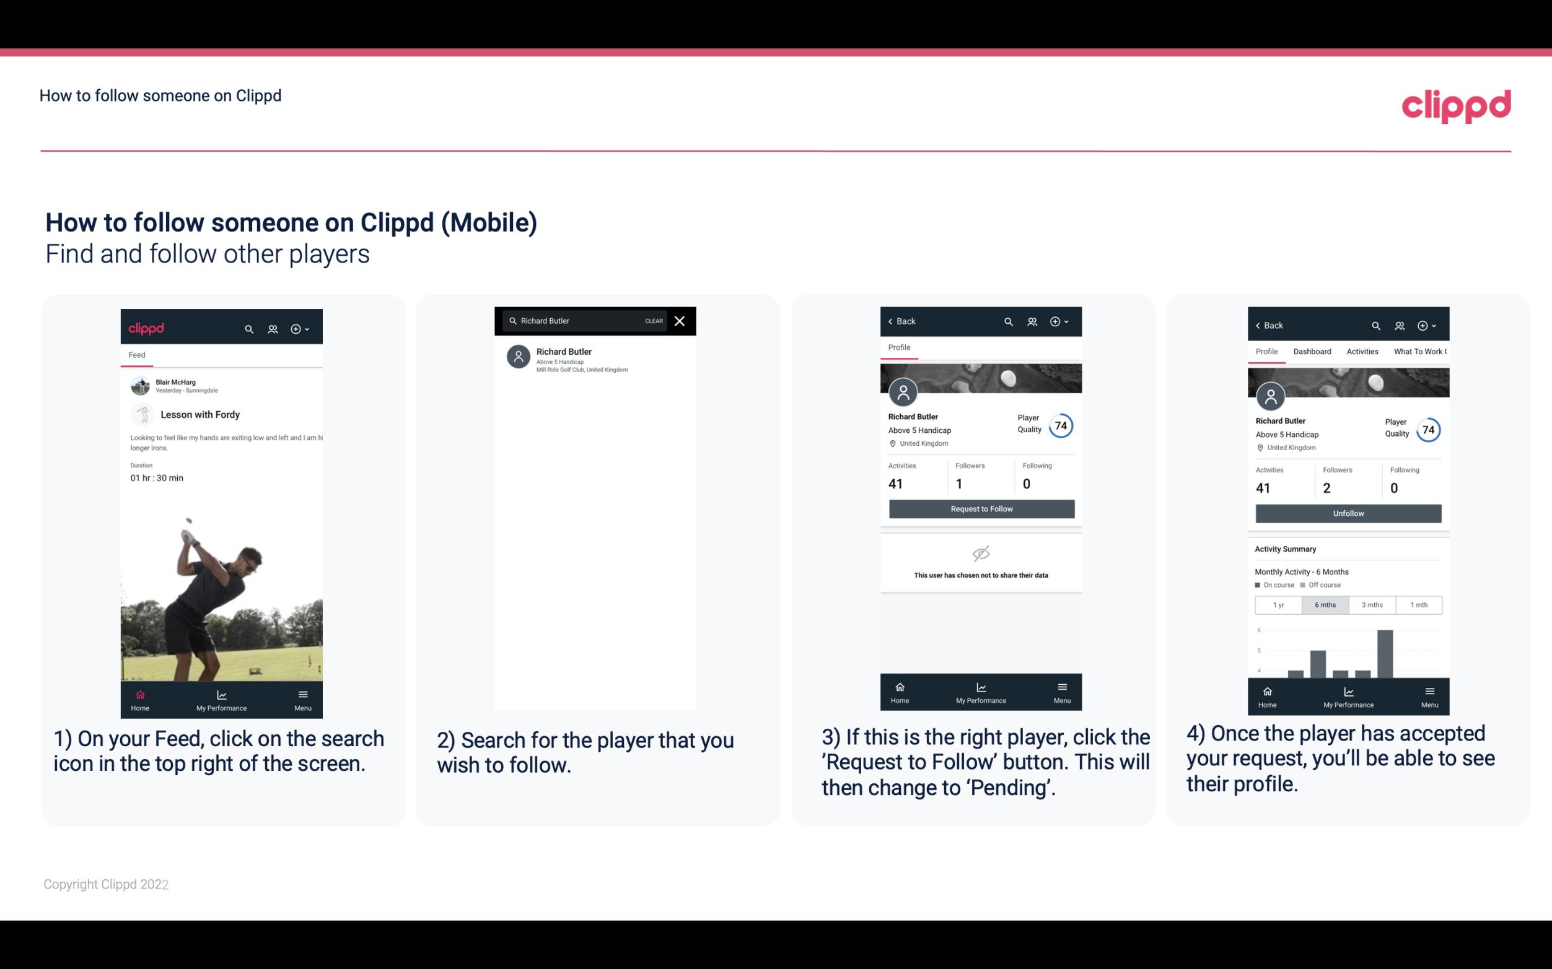Click the user account icon in top bar
1552x969 pixels.
(x=271, y=327)
